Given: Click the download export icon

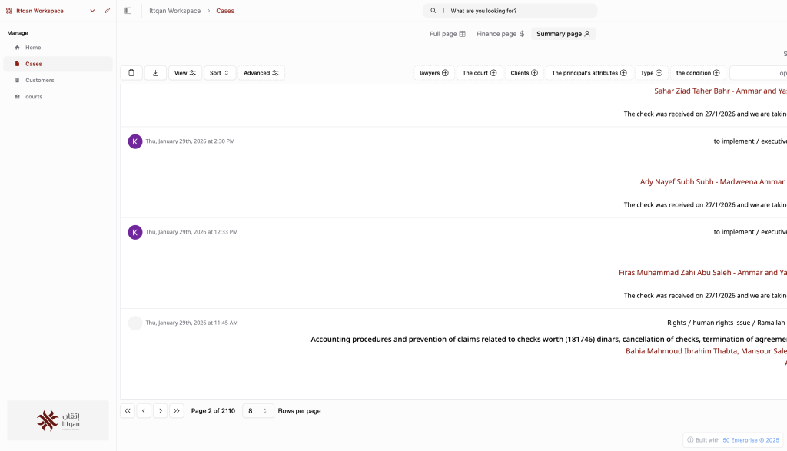Looking at the screenshot, I should [155, 73].
